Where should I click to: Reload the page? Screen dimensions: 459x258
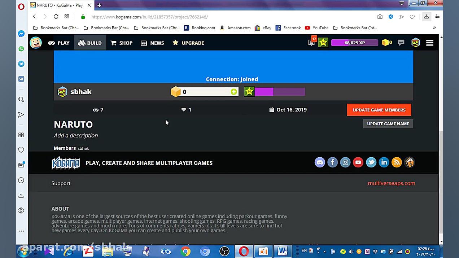(56, 17)
